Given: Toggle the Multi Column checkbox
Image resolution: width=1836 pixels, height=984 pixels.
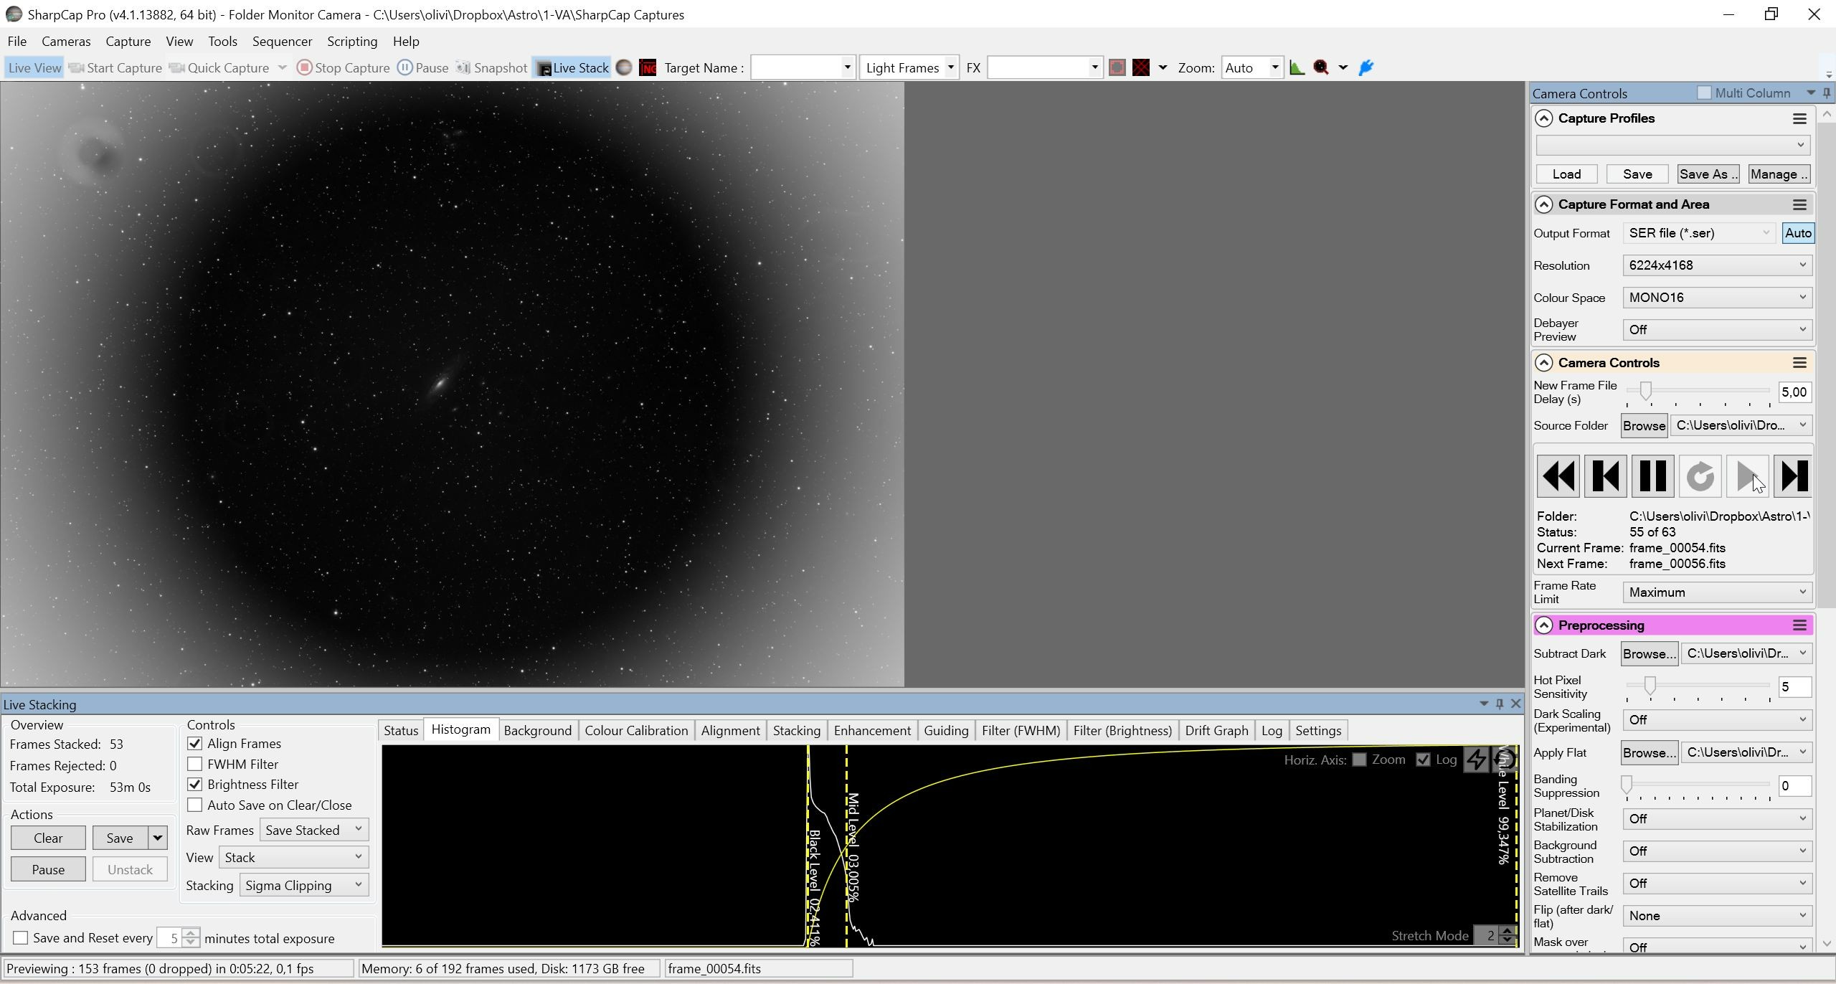Looking at the screenshot, I should [1704, 93].
